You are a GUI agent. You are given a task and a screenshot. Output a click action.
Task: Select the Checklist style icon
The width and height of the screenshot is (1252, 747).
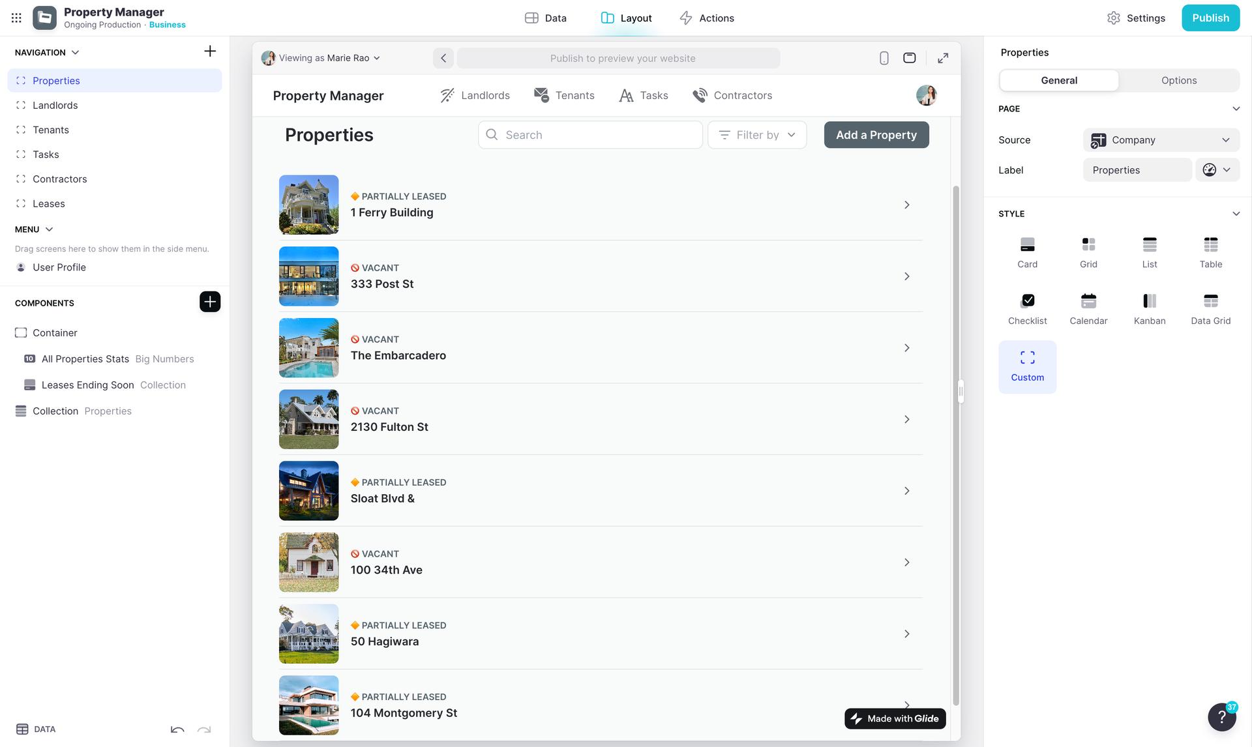1027,302
